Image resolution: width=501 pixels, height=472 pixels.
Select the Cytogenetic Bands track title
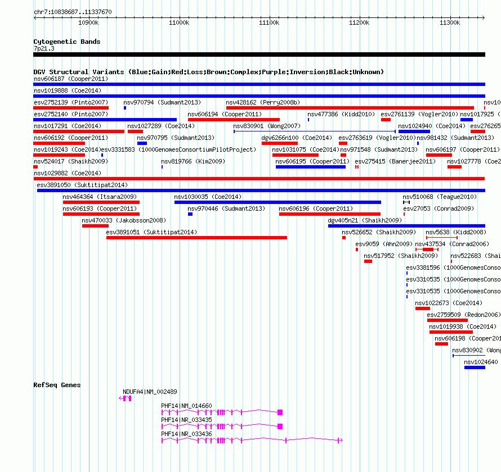point(67,42)
